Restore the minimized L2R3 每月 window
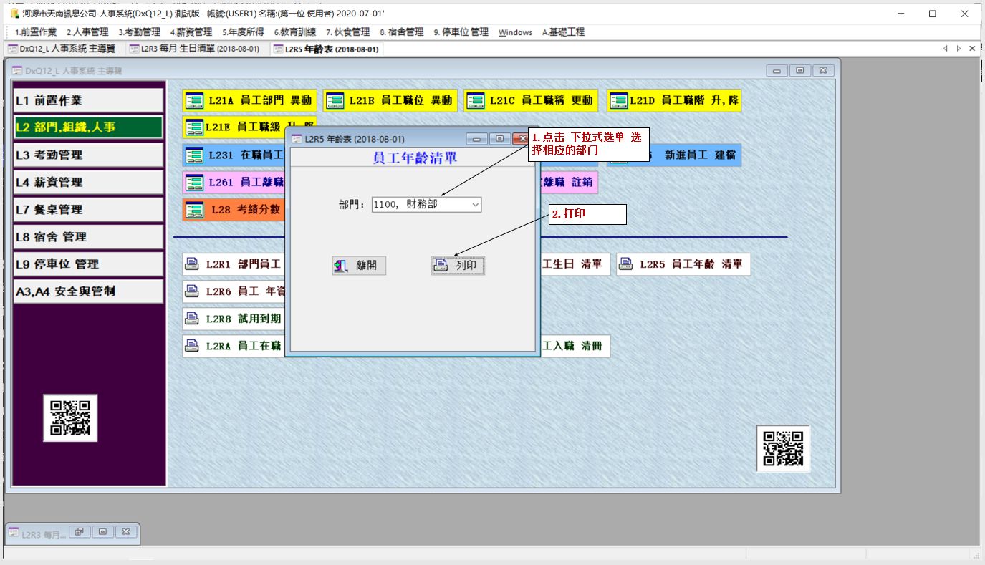This screenshot has height=565, width=985. [79, 532]
